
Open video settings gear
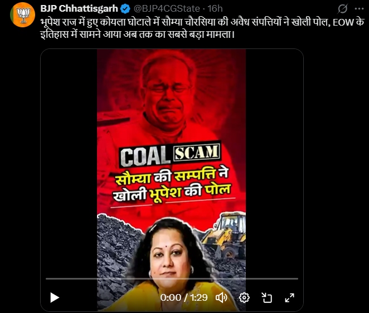click(244, 298)
